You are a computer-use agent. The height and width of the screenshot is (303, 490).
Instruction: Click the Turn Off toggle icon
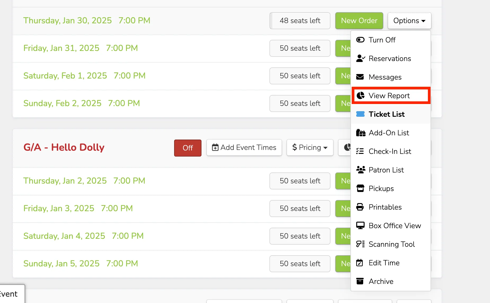[360, 40]
